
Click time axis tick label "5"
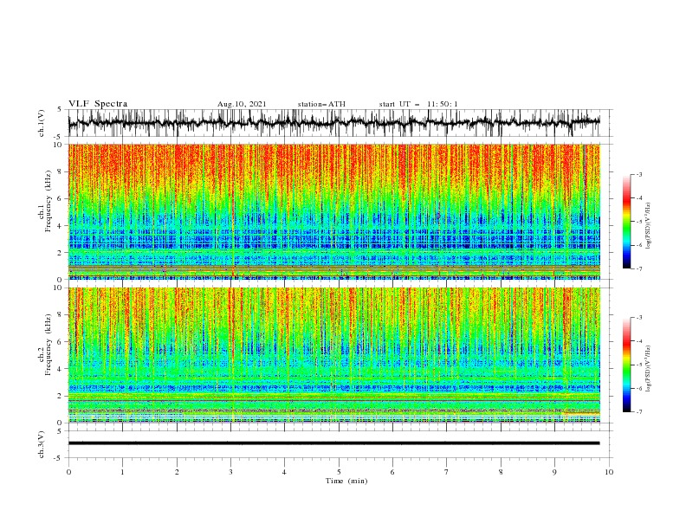339,472
